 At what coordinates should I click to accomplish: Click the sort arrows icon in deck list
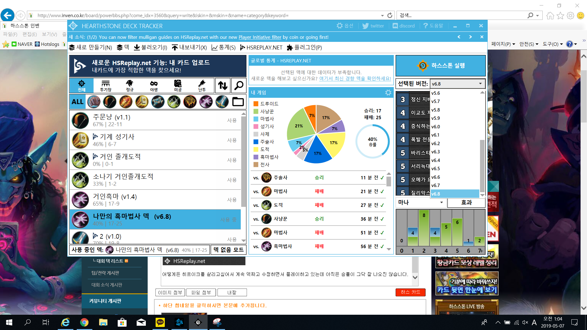pos(223,86)
